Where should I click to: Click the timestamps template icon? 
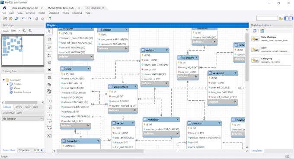coord(255,39)
